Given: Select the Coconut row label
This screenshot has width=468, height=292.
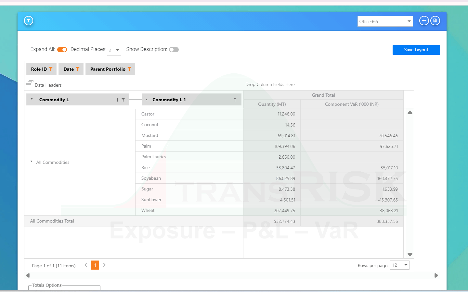Looking at the screenshot, I should click(150, 125).
